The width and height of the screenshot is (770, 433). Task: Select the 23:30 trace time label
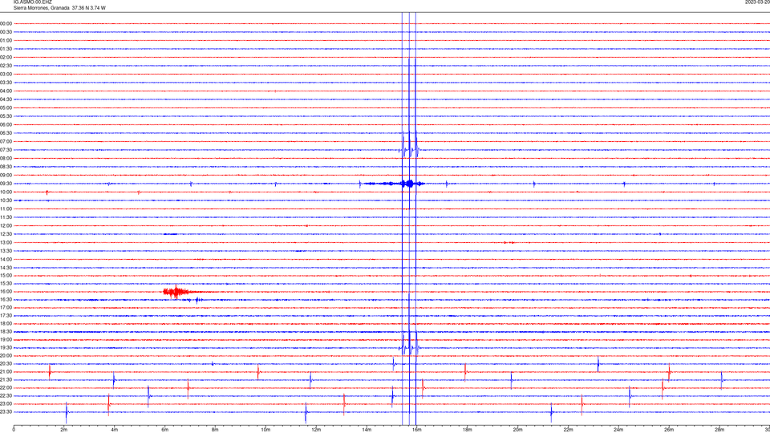tap(6, 412)
